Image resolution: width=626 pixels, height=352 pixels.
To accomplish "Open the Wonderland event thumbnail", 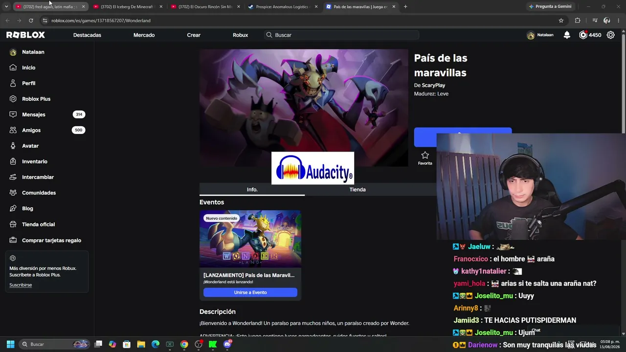I will 250,239.
